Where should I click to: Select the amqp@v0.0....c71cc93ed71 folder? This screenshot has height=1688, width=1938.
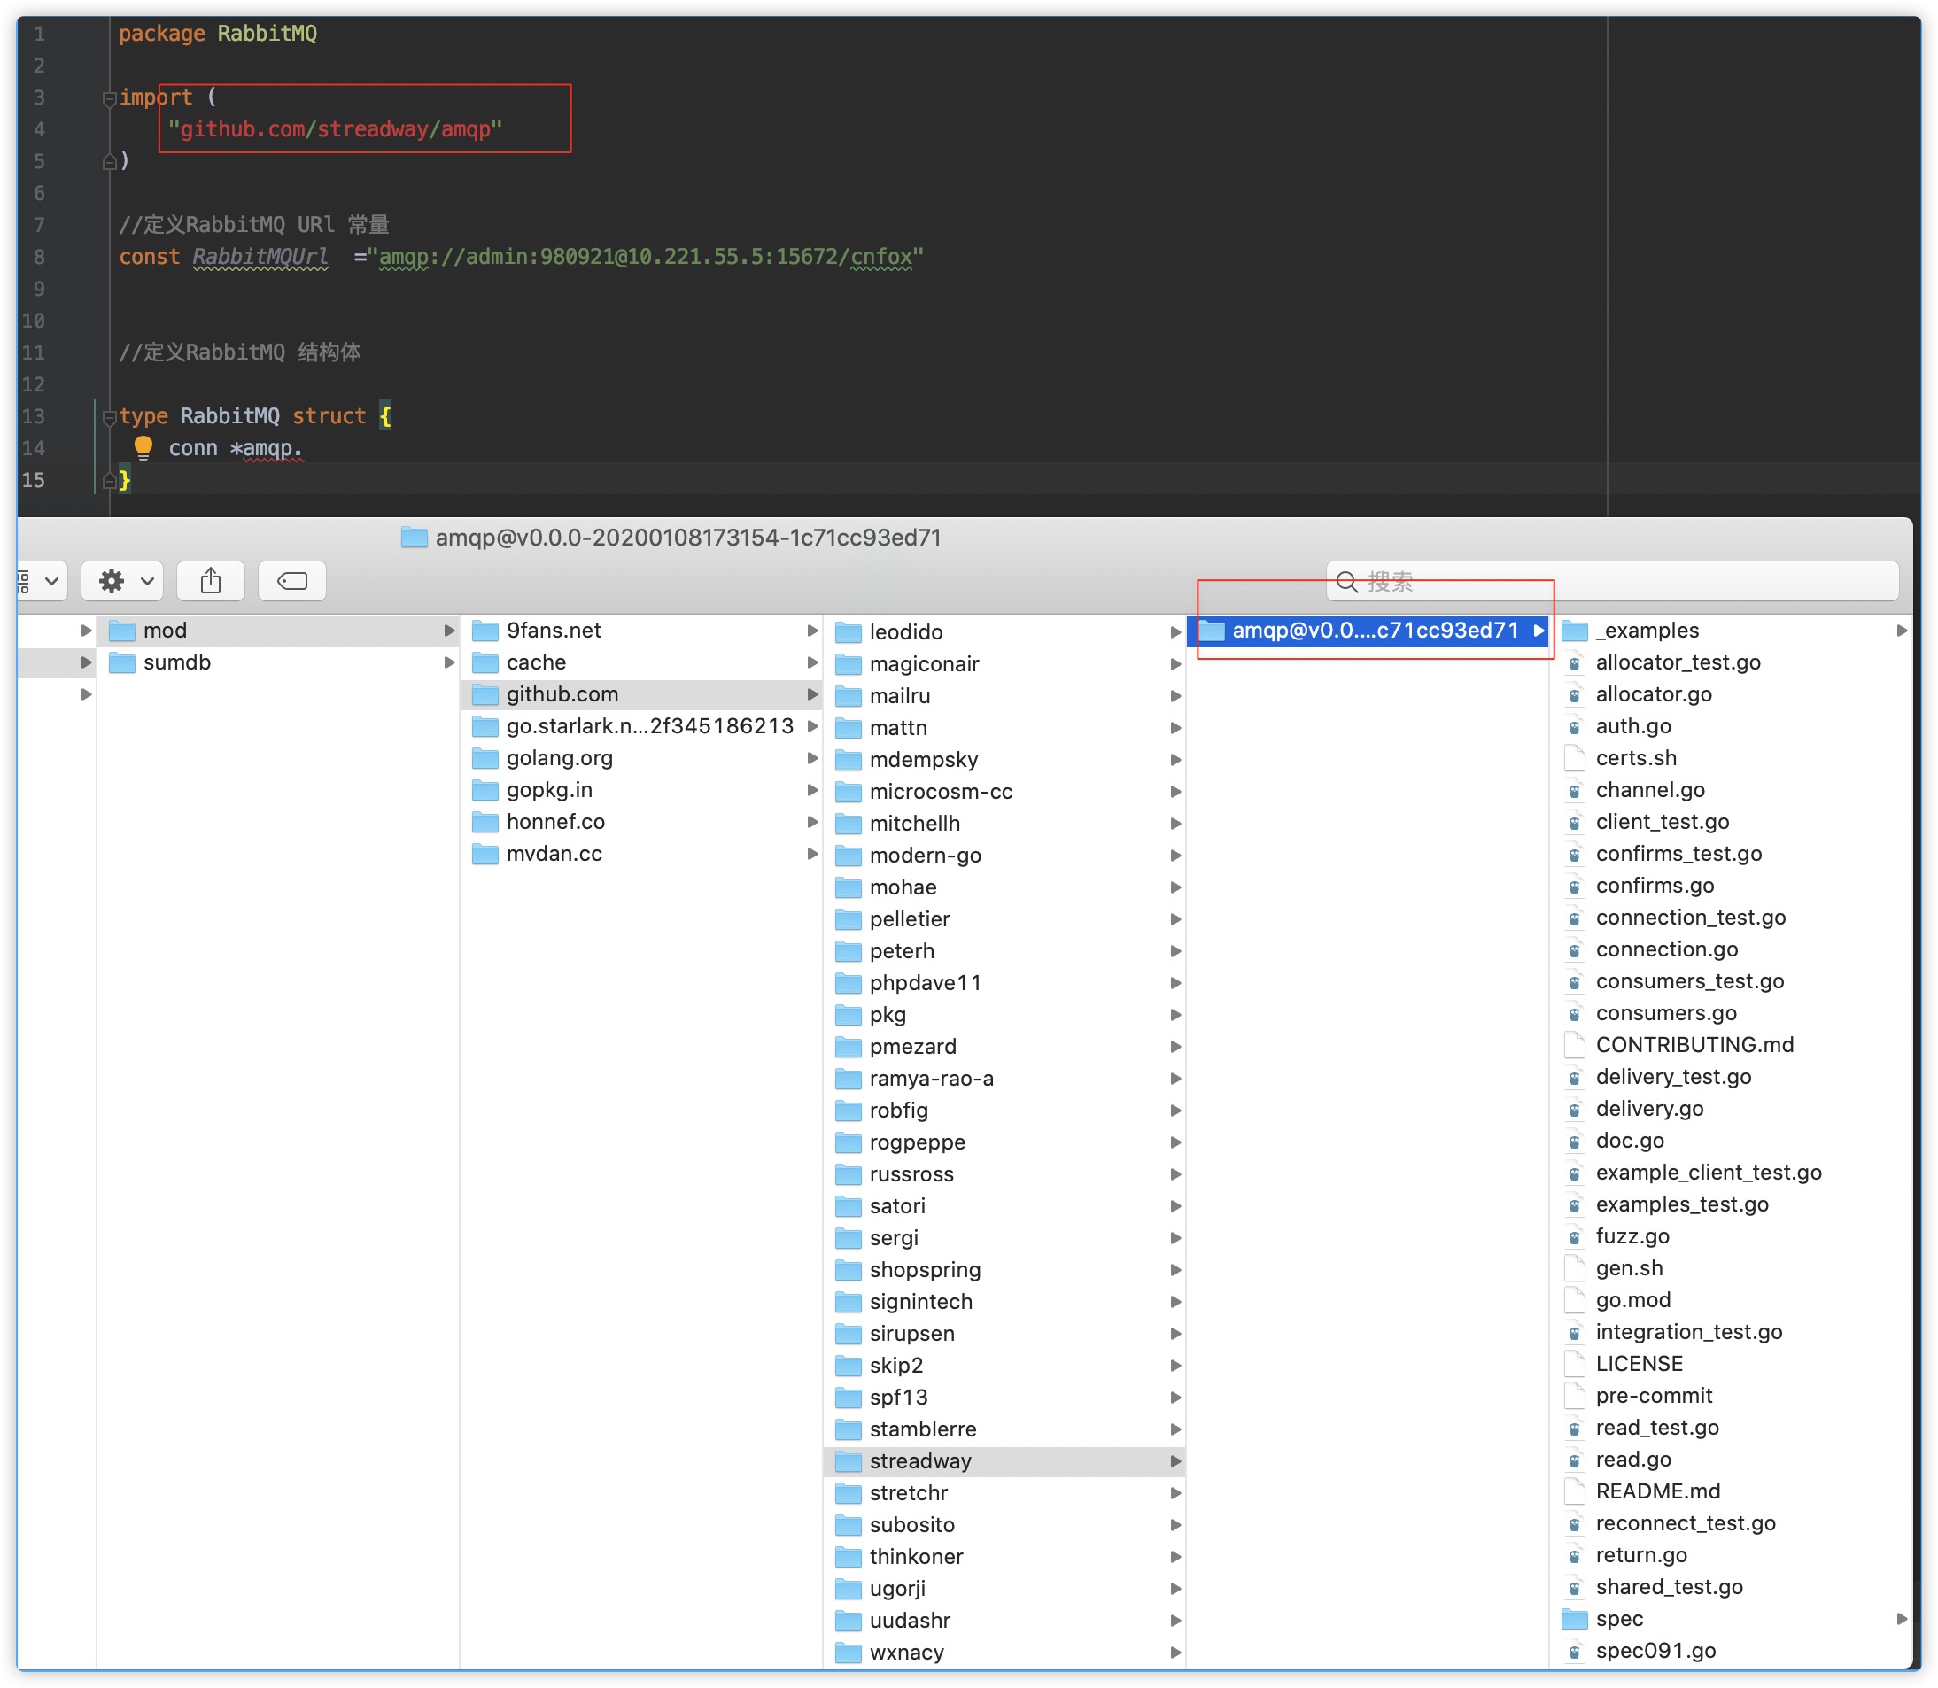[1368, 631]
